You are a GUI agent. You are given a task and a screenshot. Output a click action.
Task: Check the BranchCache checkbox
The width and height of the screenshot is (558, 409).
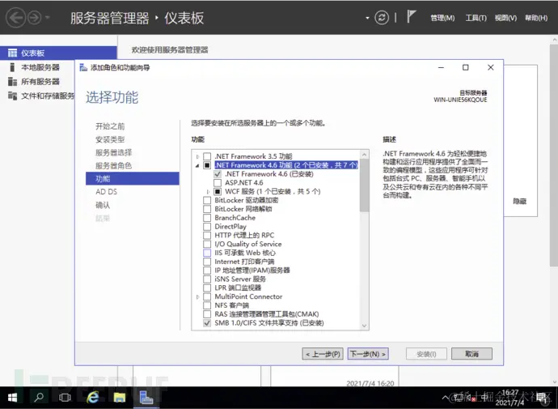tap(207, 218)
